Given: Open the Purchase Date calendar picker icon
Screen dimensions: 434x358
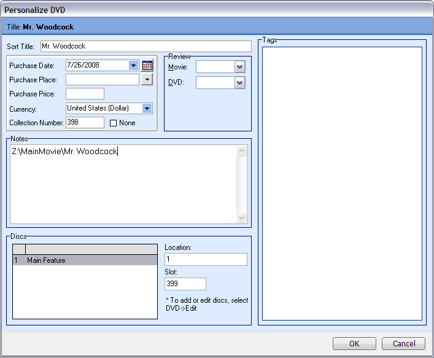Looking at the screenshot, I should pyautogui.click(x=147, y=66).
